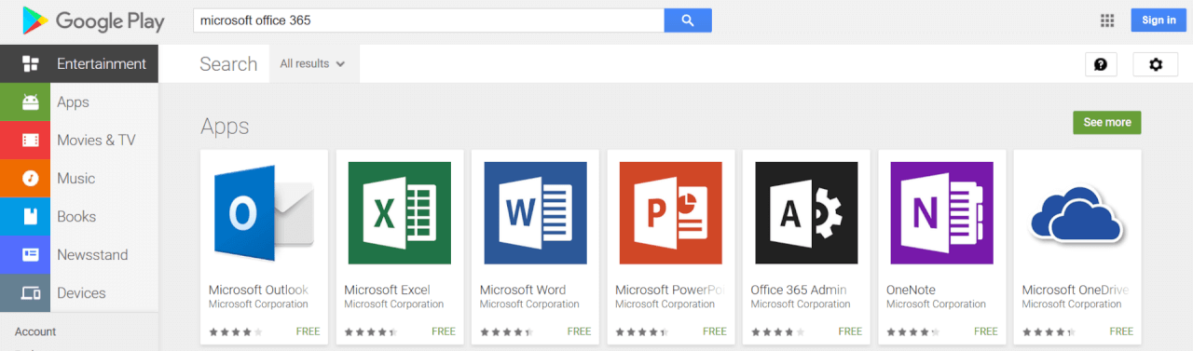
Task: Open the Microsoft Excel app icon
Action: pyautogui.click(x=399, y=213)
